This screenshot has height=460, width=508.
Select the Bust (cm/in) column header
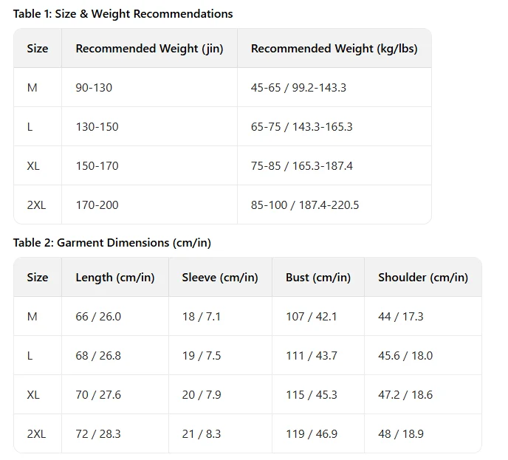click(318, 278)
